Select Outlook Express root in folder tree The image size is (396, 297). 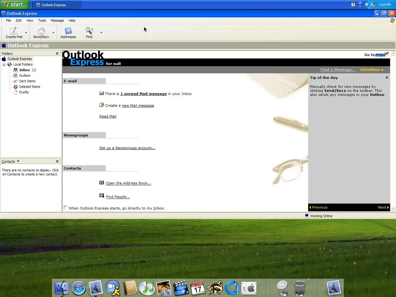[x=19, y=59]
